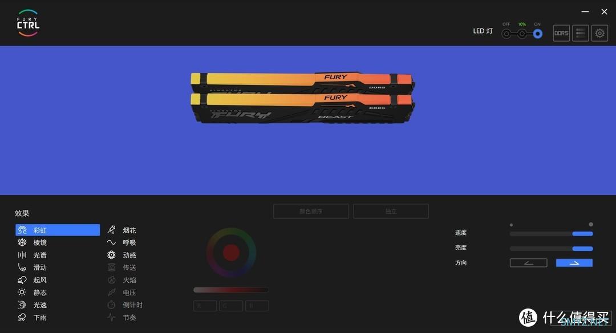The width and height of the screenshot is (616, 333).
Task: Select the 传送 teleport effect
Action: [122, 267]
